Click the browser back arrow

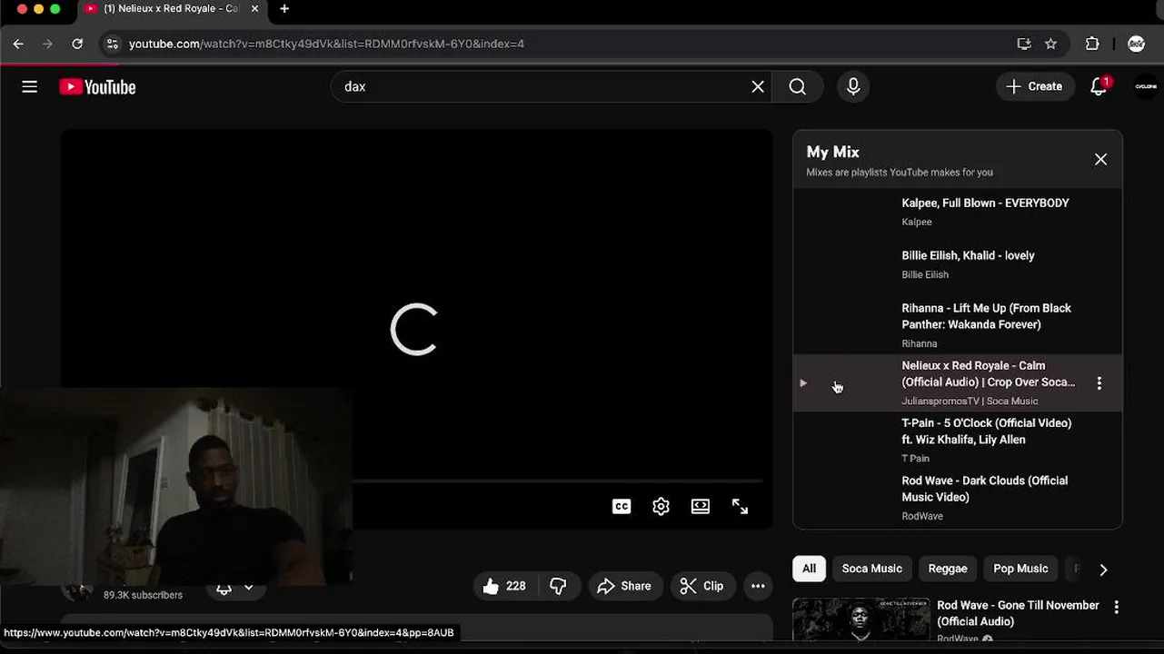[18, 44]
